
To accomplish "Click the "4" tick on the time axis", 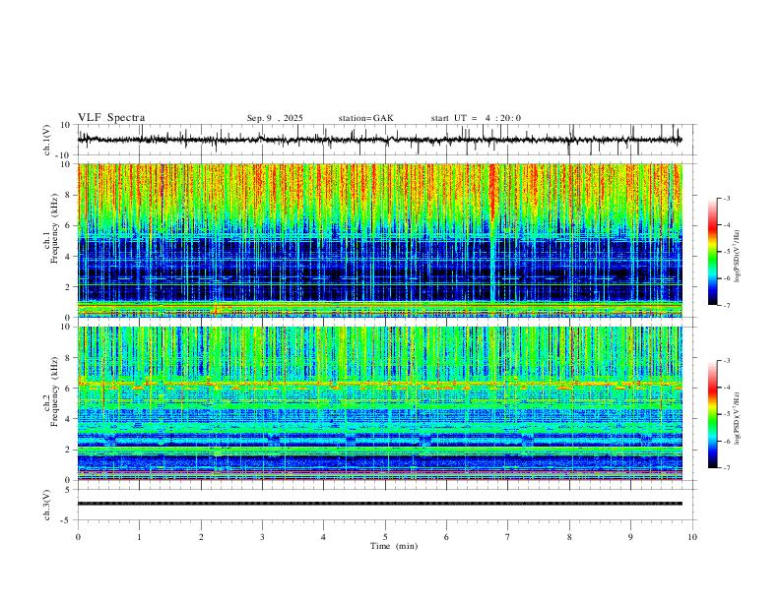I will (323, 537).
